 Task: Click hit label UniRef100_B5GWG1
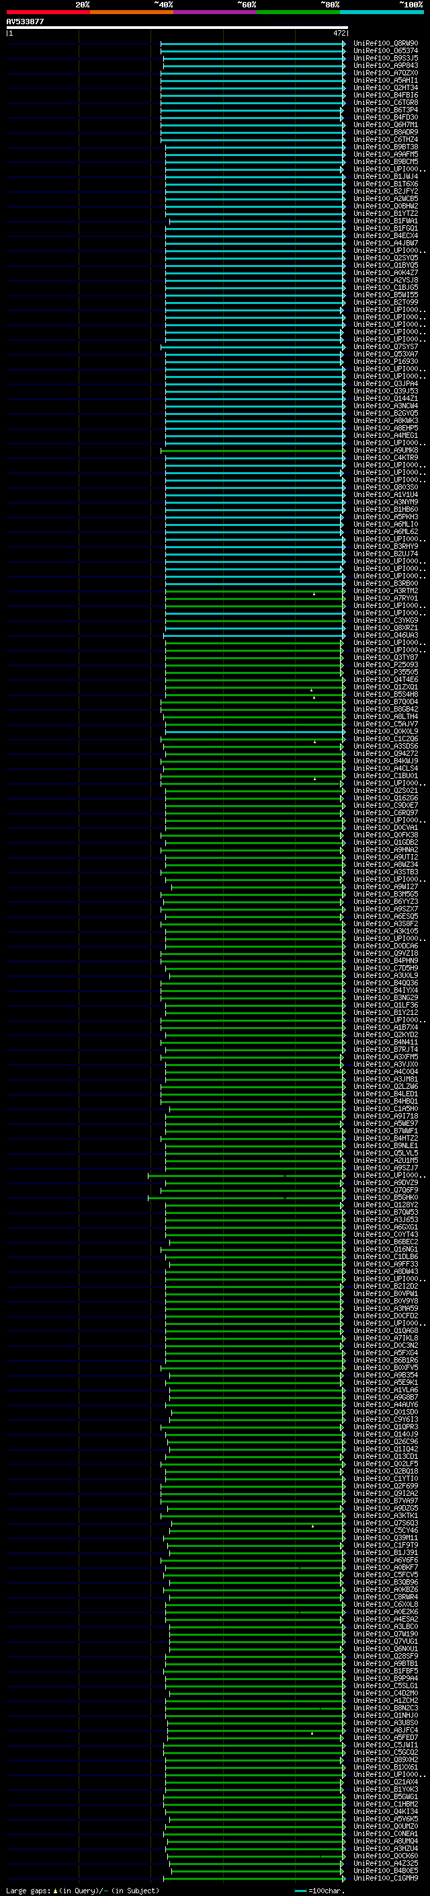pyautogui.click(x=385, y=1796)
